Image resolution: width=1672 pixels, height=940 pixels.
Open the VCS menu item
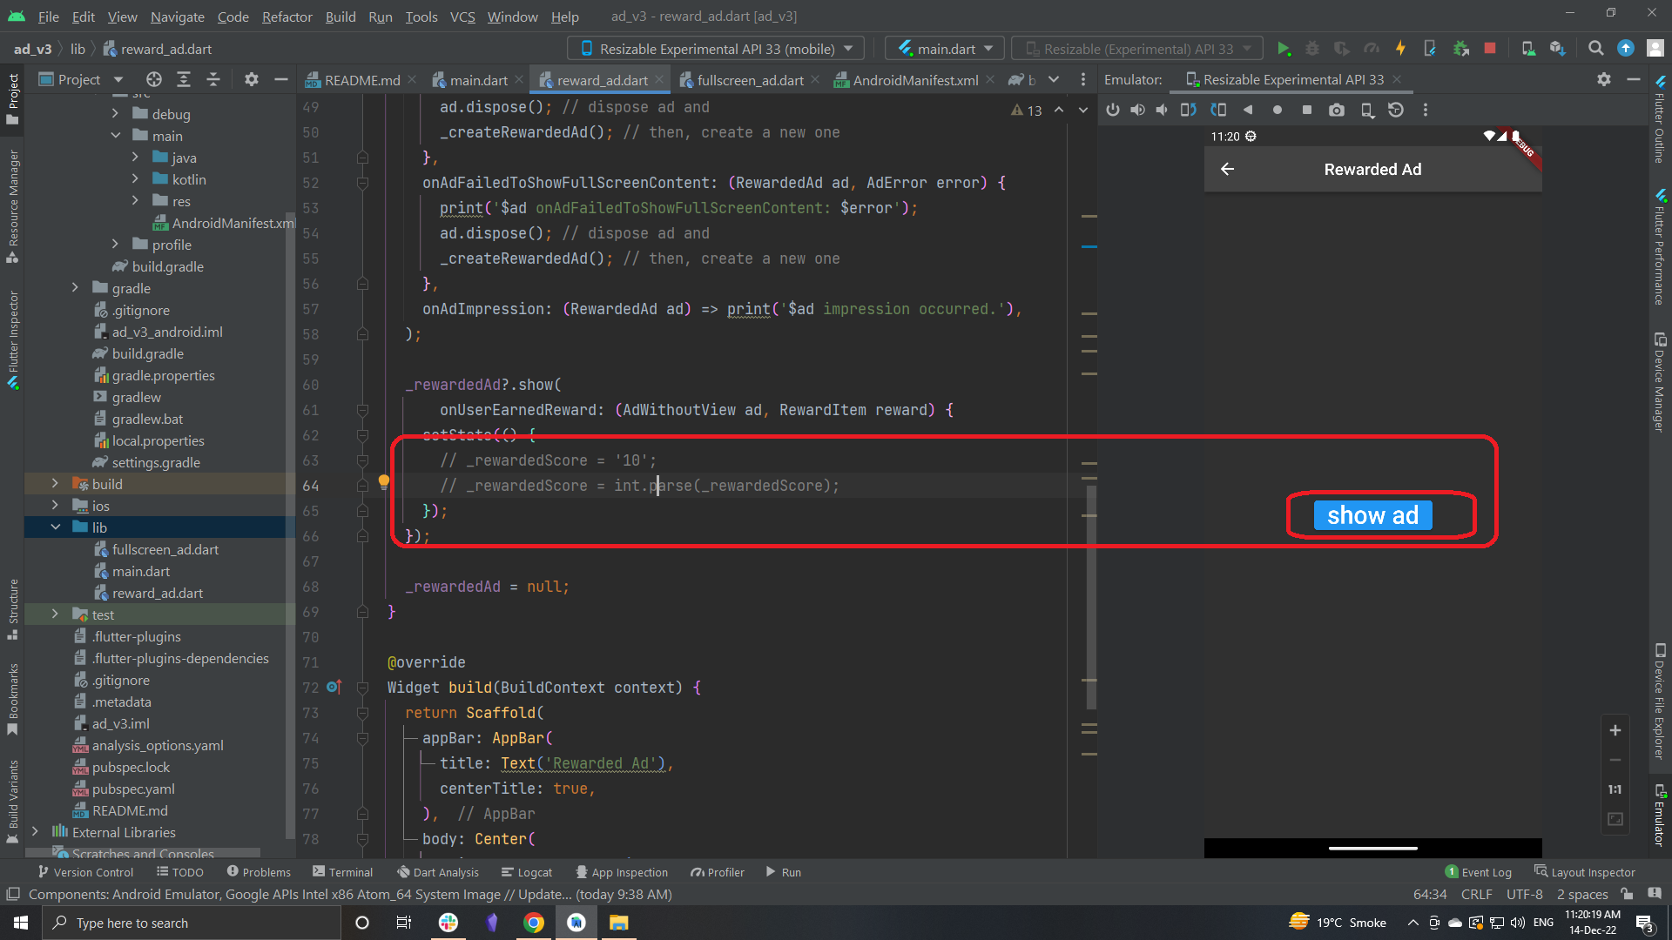point(461,16)
